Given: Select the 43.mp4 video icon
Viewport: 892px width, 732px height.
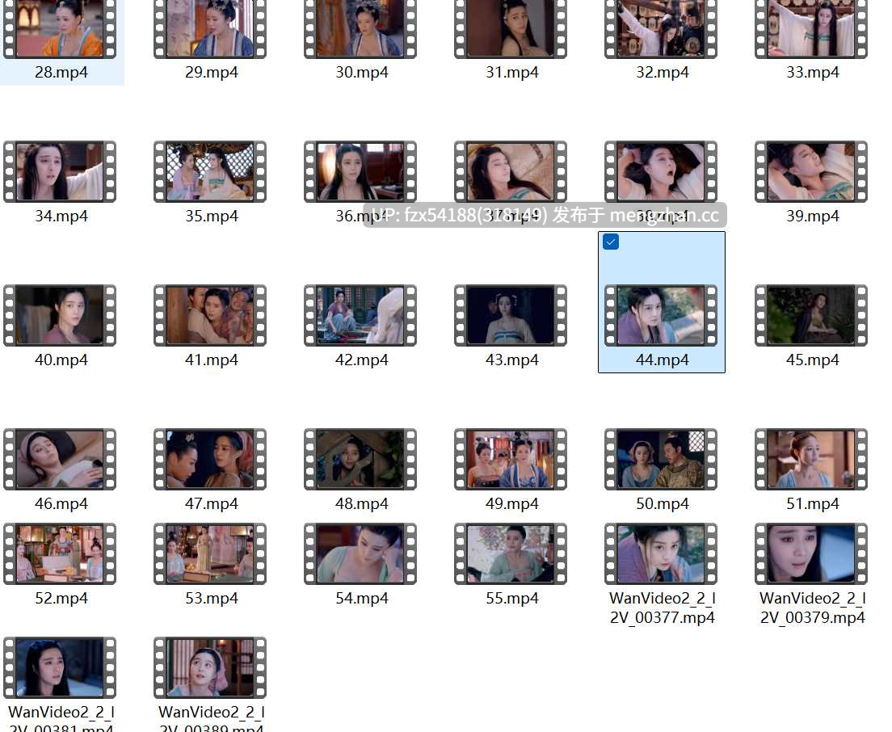Looking at the screenshot, I should (x=511, y=316).
